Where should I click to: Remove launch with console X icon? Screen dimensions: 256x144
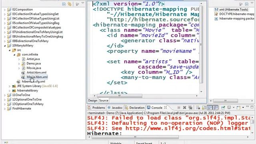tap(185, 108)
